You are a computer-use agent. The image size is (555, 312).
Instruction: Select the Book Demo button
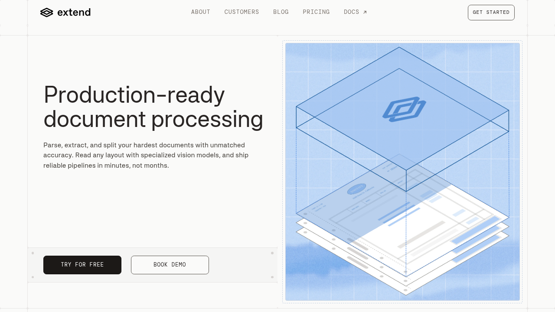(x=170, y=265)
